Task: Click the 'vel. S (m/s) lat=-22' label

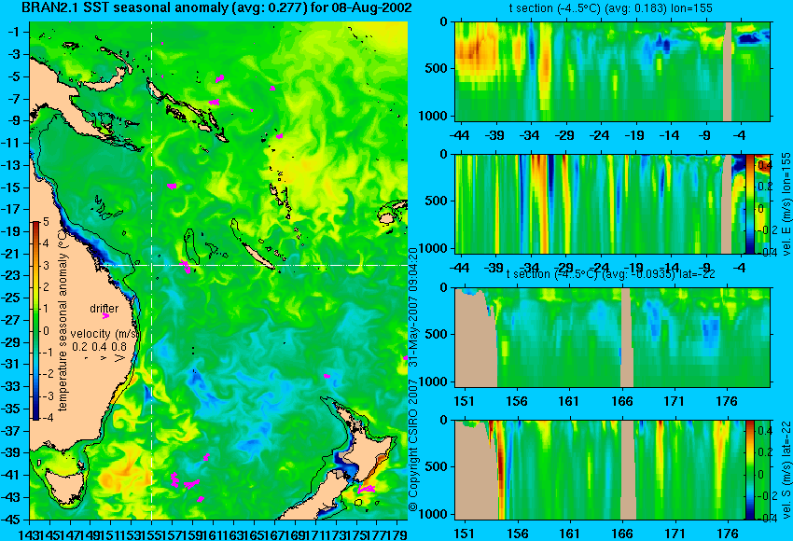Action: [786, 470]
